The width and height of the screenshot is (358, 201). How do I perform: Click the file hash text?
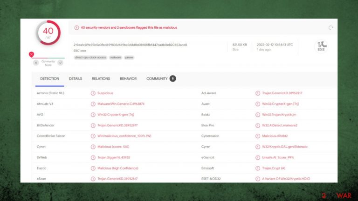pyautogui.click(x=130, y=45)
